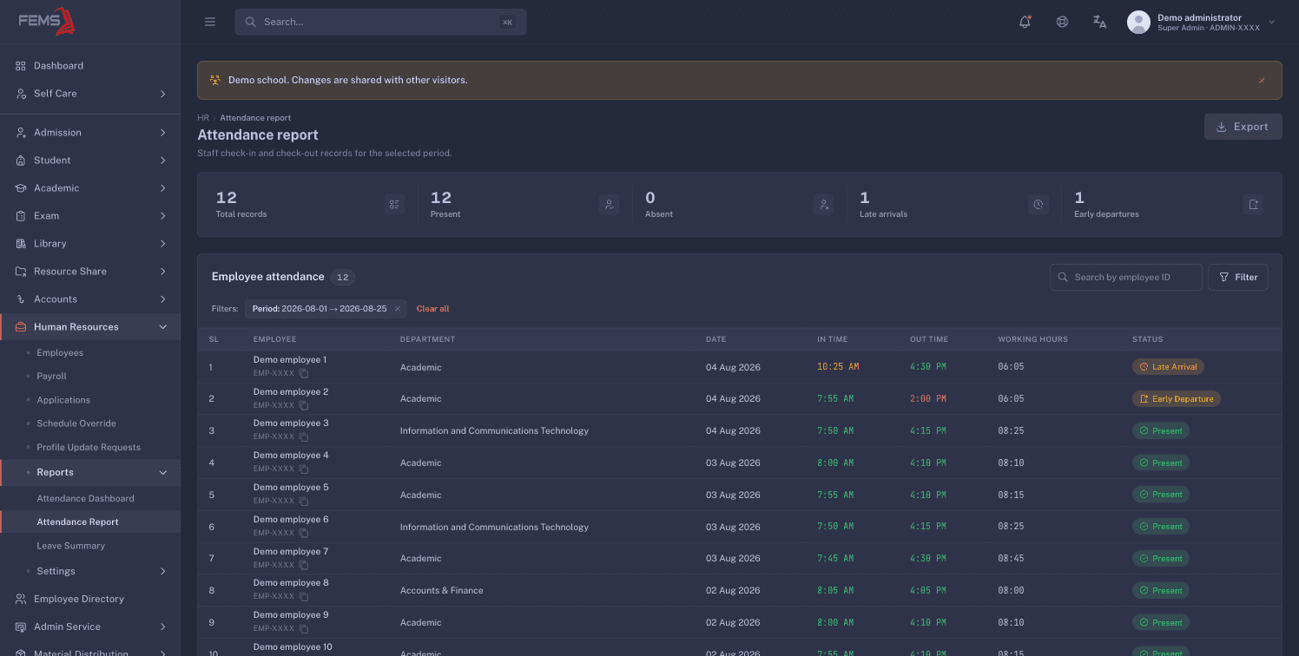
Task: Open the language translation icon
Action: [1099, 22]
